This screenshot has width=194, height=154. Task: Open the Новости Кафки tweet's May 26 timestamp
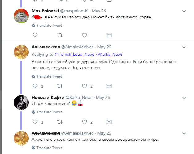[103, 97]
